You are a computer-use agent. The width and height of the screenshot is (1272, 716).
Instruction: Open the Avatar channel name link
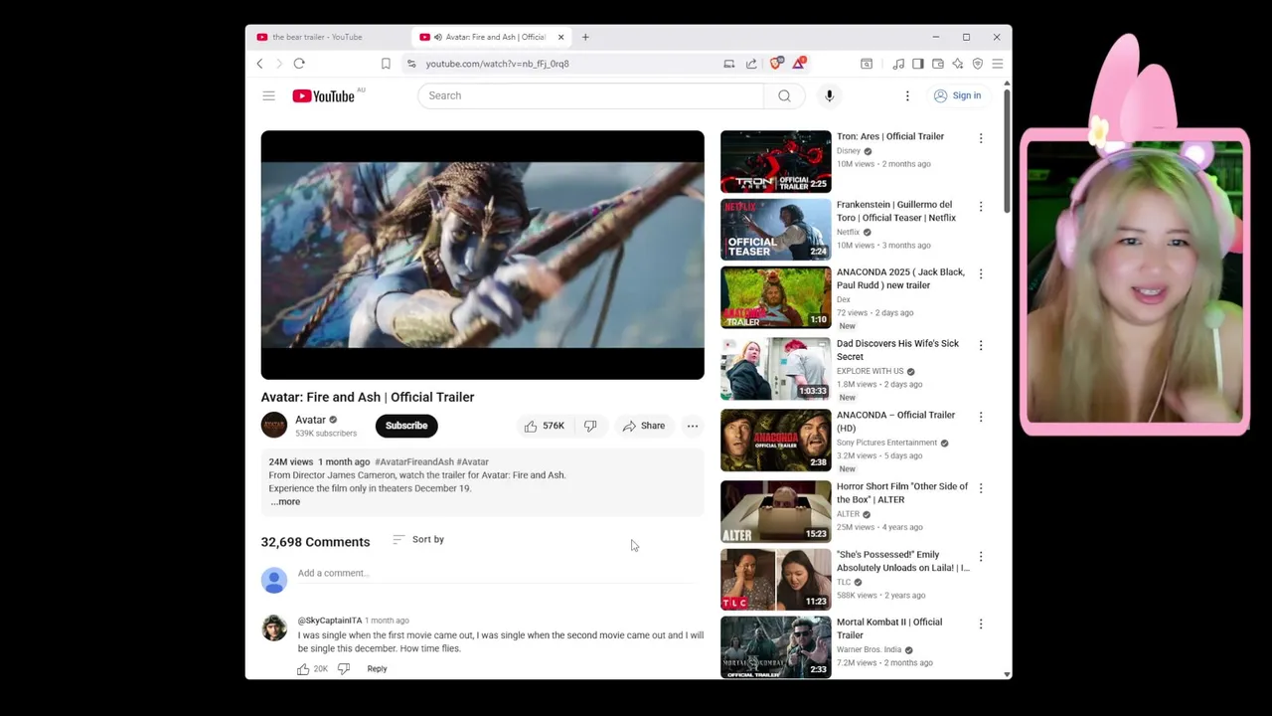coord(310,420)
